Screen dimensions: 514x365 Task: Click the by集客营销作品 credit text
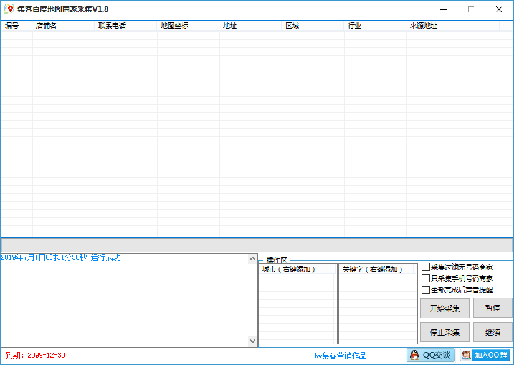341,356
